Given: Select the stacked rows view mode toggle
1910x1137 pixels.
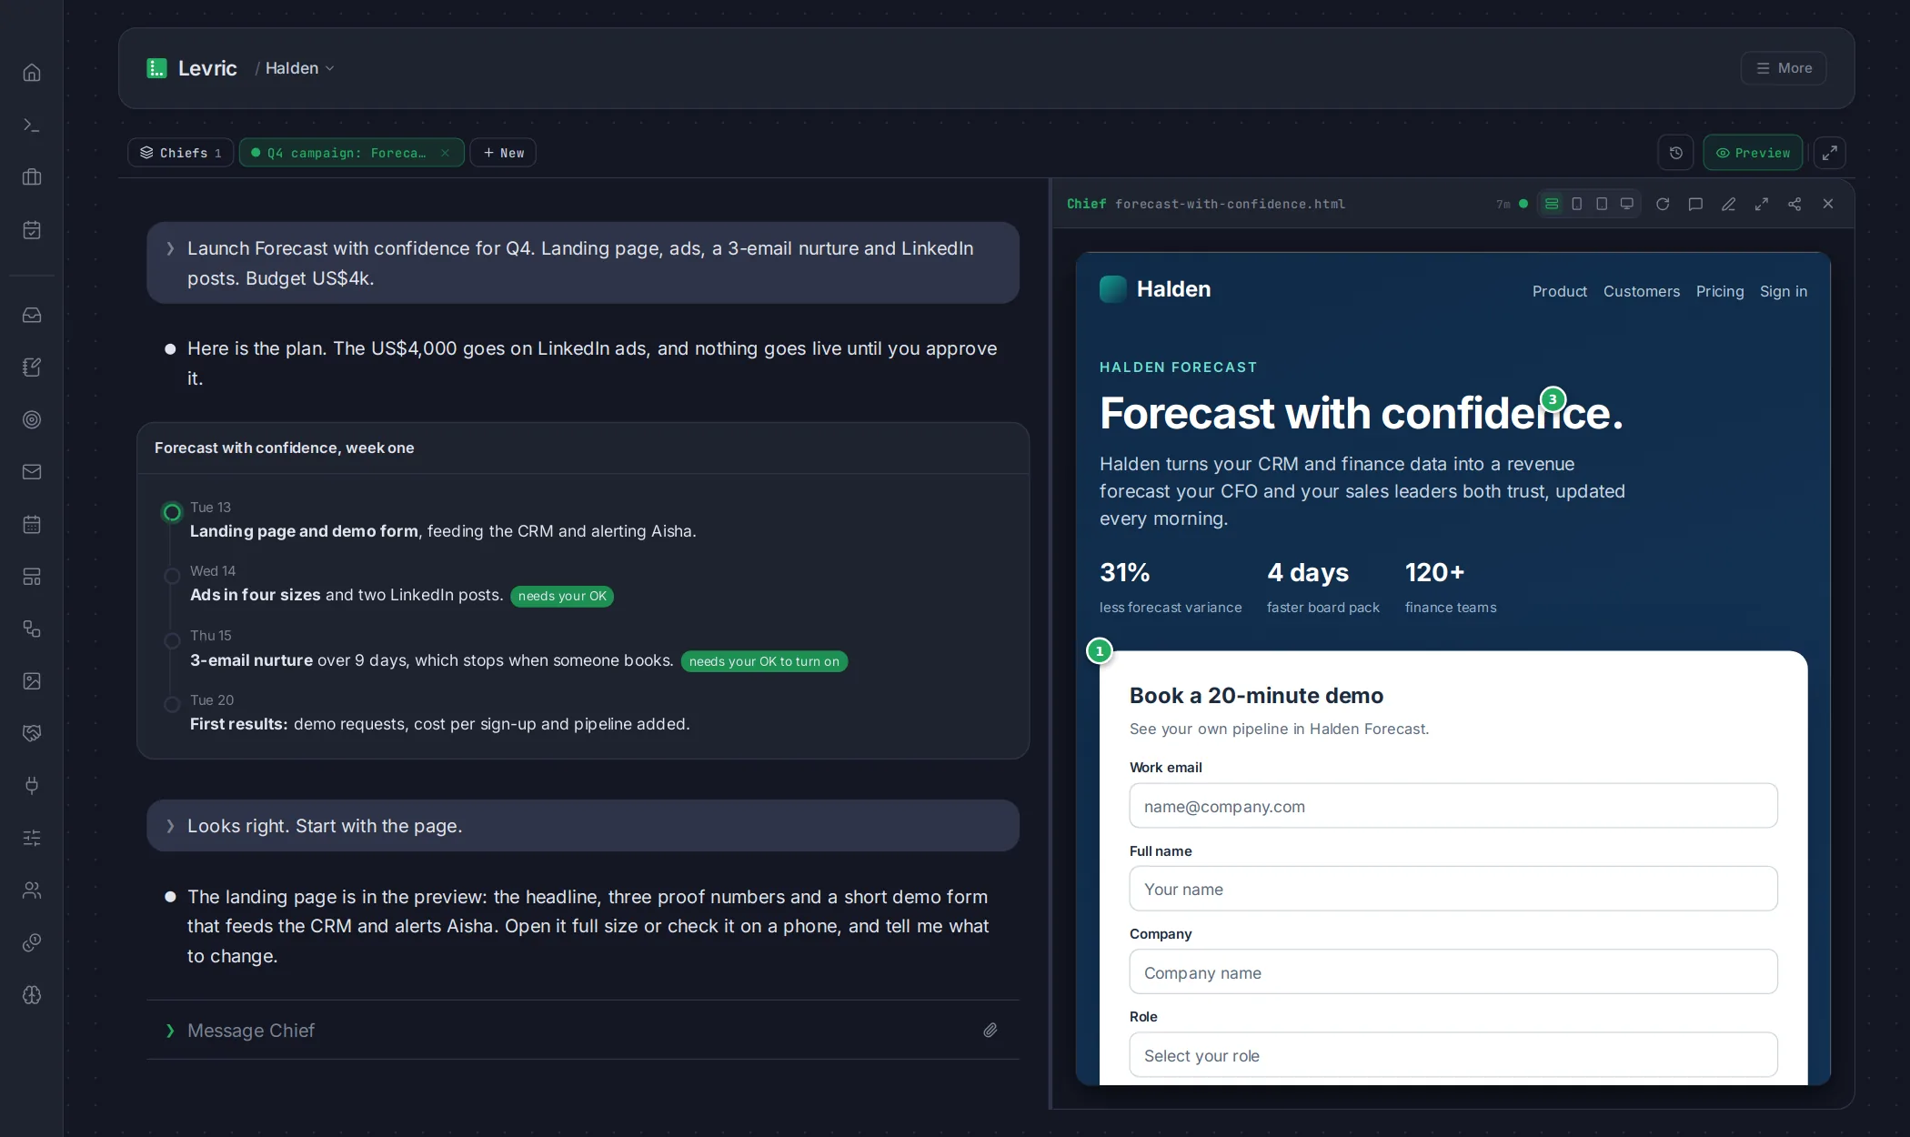Looking at the screenshot, I should click(x=1552, y=204).
